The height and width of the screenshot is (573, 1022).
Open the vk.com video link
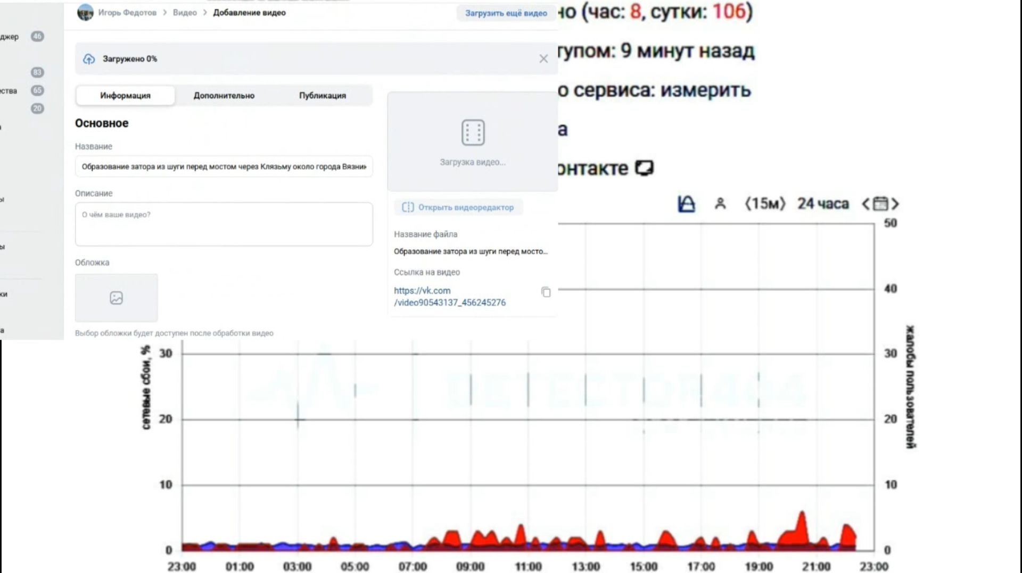[450, 297]
